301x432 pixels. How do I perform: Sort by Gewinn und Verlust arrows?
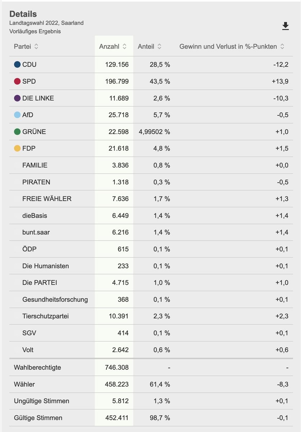[282, 46]
